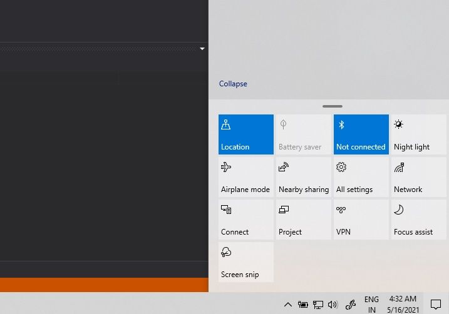449x314 pixels.
Task: Collapse the quick actions panel
Action: (x=233, y=84)
